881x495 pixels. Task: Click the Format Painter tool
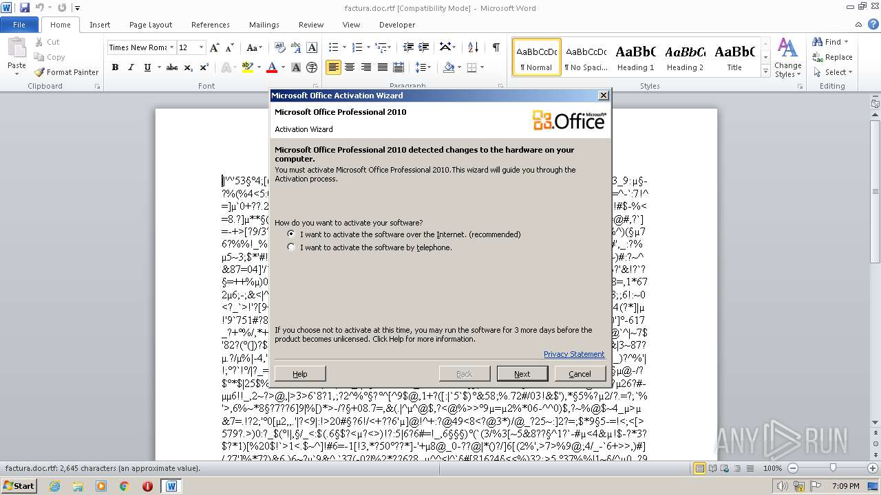click(x=67, y=72)
